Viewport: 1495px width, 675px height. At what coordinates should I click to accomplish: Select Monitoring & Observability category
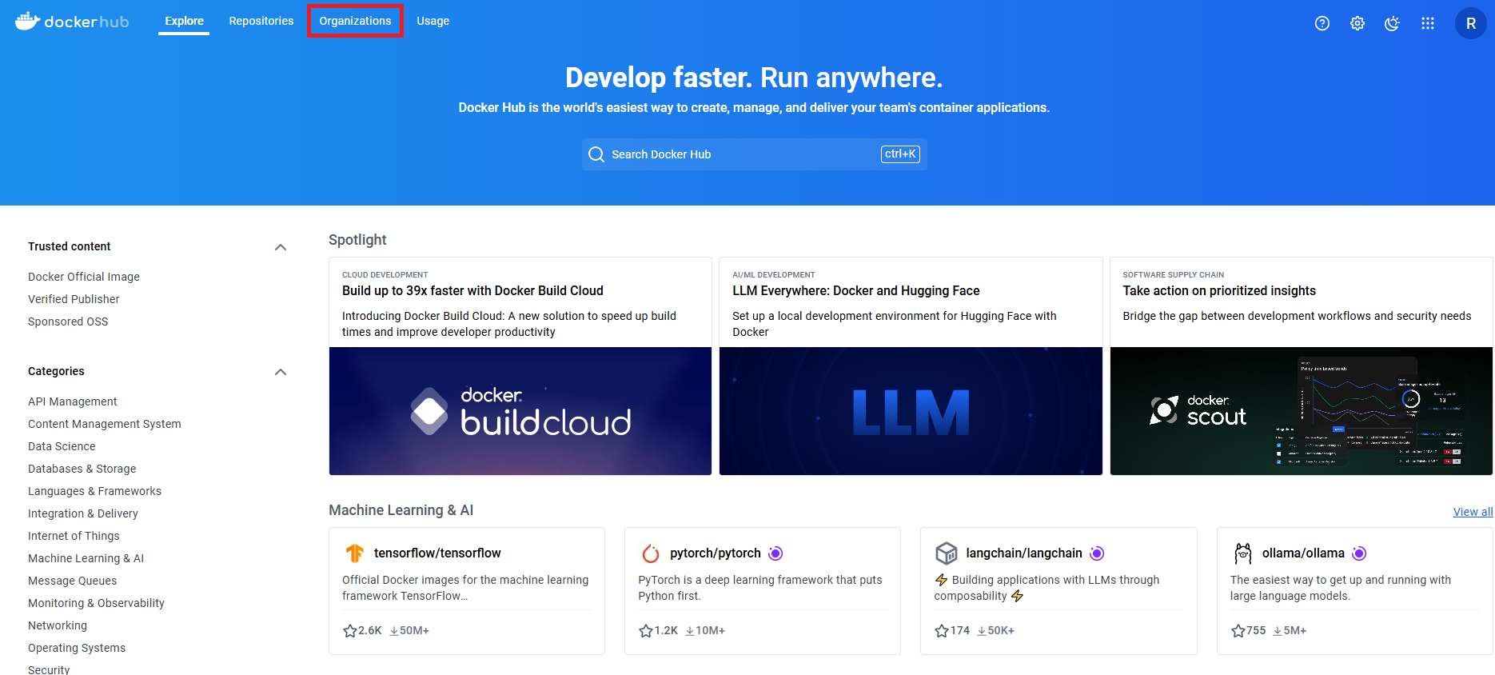(x=97, y=603)
